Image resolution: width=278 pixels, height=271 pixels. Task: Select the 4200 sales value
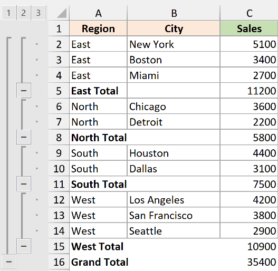[249, 200]
